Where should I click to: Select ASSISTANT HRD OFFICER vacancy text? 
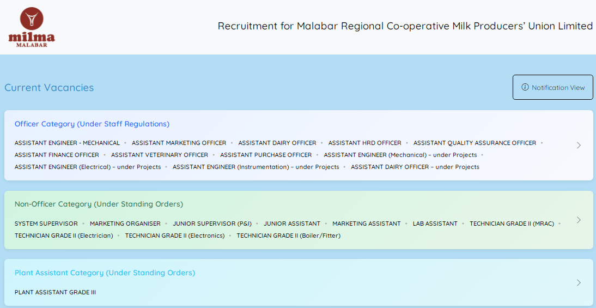pyautogui.click(x=365, y=143)
